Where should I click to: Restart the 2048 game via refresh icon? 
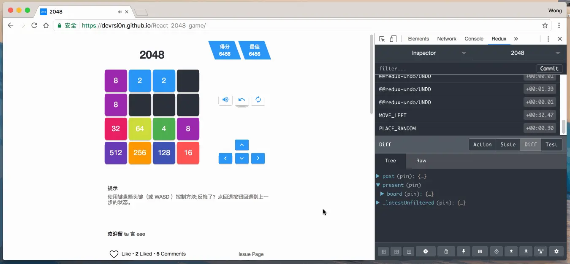258,100
